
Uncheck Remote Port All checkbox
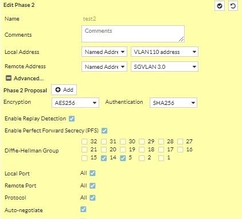[92, 186]
